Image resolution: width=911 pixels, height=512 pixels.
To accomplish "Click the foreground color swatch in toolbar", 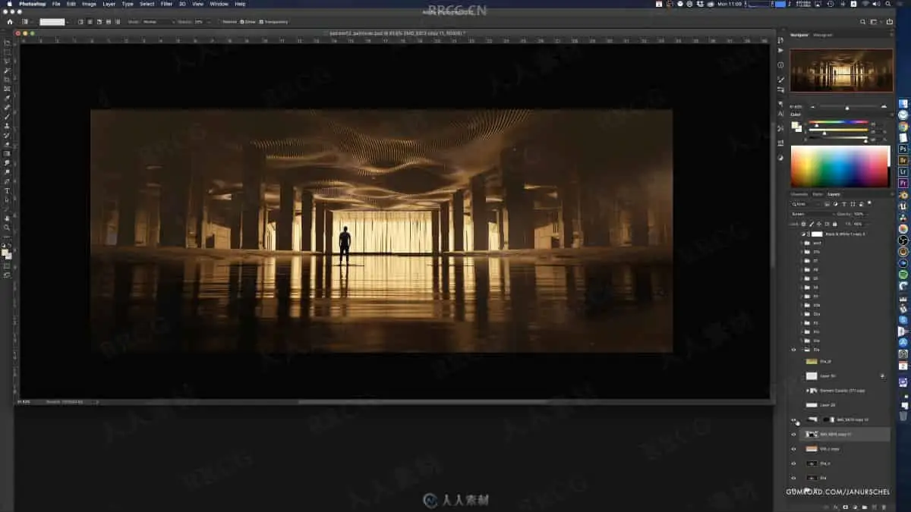I will [6, 252].
